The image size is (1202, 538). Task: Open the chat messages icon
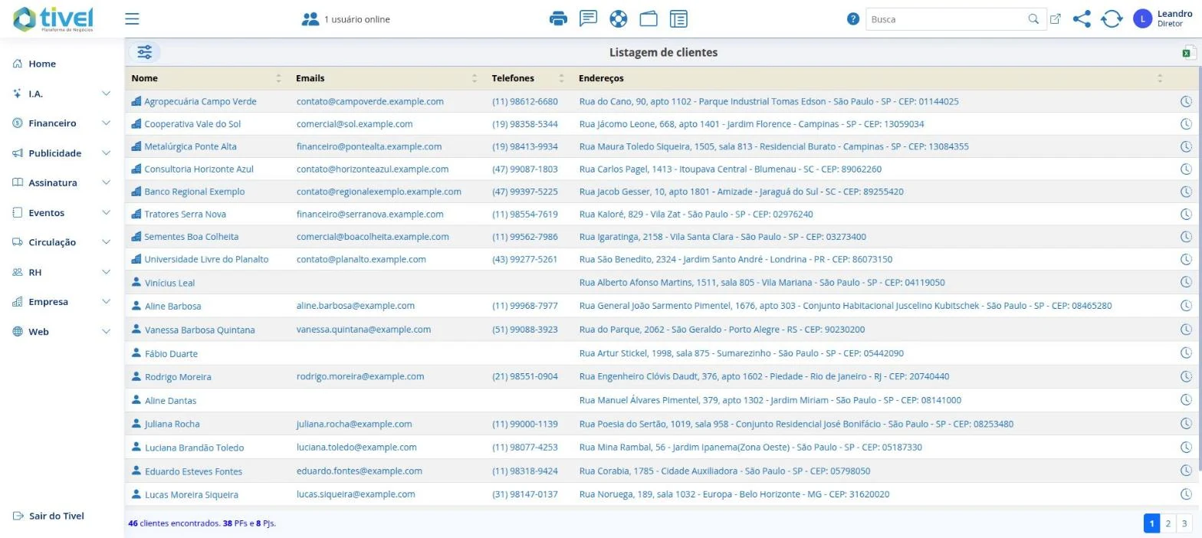tap(588, 18)
